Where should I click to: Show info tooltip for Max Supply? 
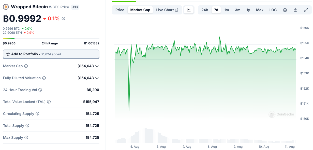26,138
